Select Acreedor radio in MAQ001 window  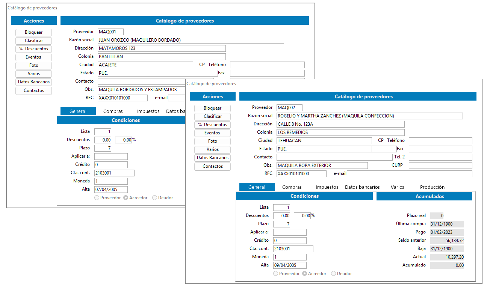coord(126,198)
